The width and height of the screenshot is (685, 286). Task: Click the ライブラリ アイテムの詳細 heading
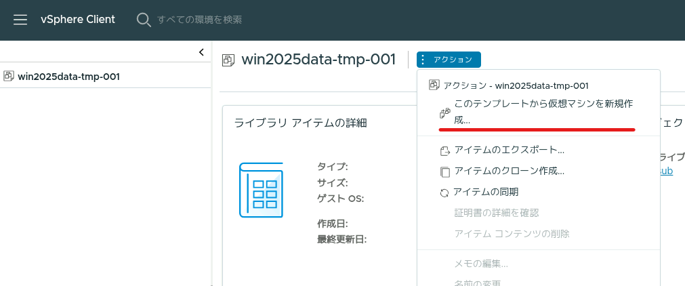click(x=301, y=123)
